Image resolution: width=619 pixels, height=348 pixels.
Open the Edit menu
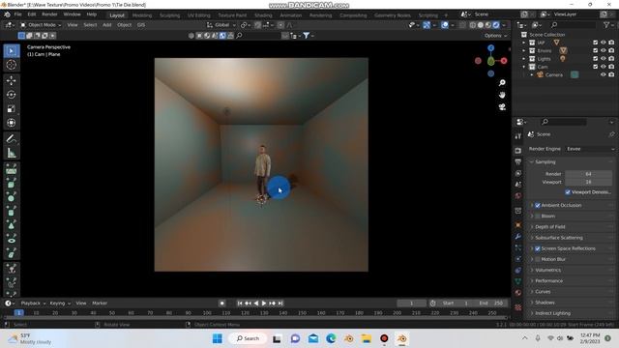tap(32, 14)
